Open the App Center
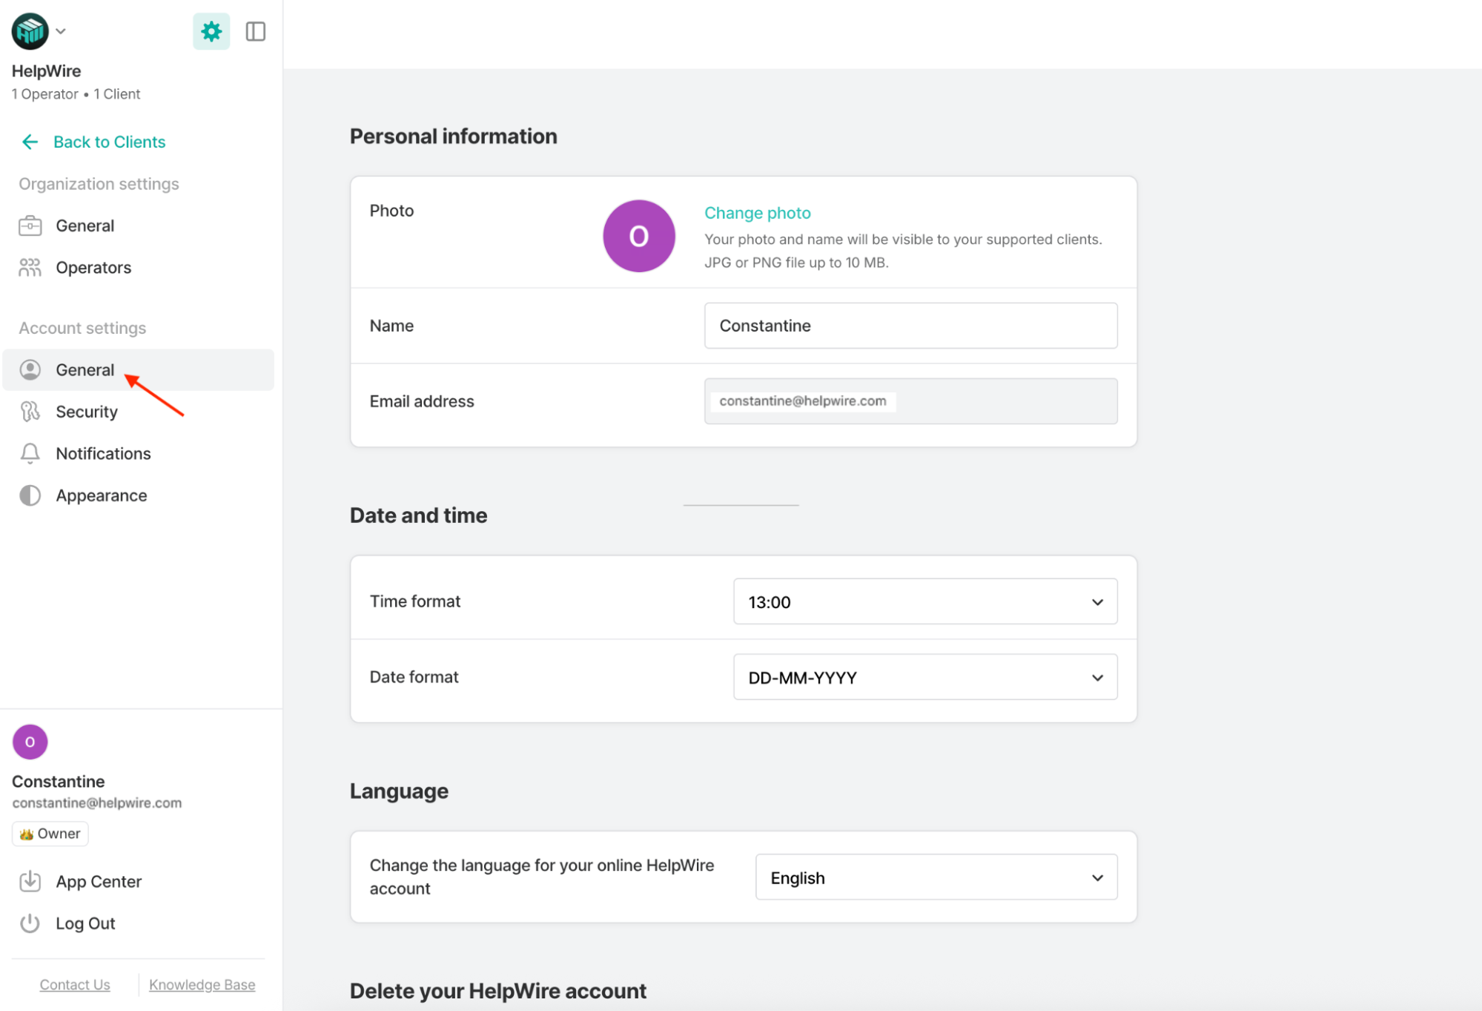The height and width of the screenshot is (1011, 1482). (99, 881)
